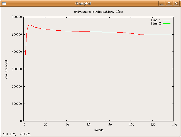Toggle visibility via 'line 1' legend text

(156, 20)
